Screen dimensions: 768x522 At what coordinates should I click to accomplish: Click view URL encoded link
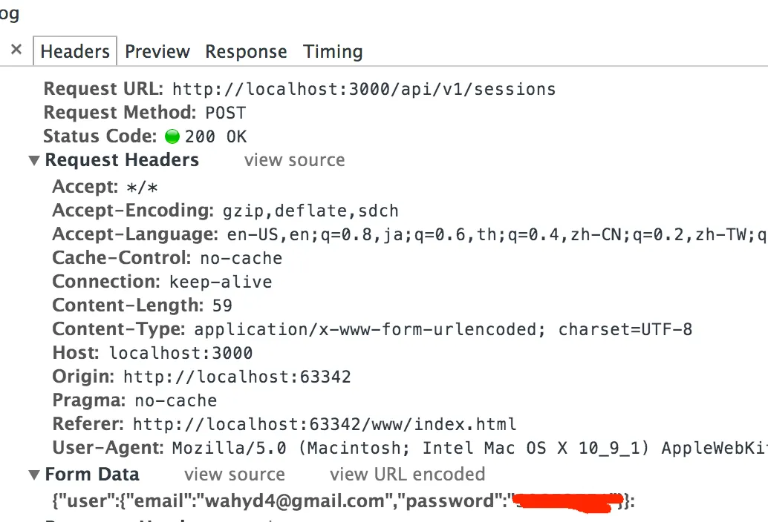click(407, 474)
